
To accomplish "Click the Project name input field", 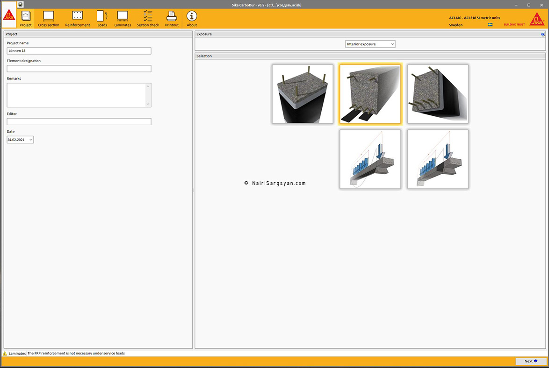I will 79,51.
